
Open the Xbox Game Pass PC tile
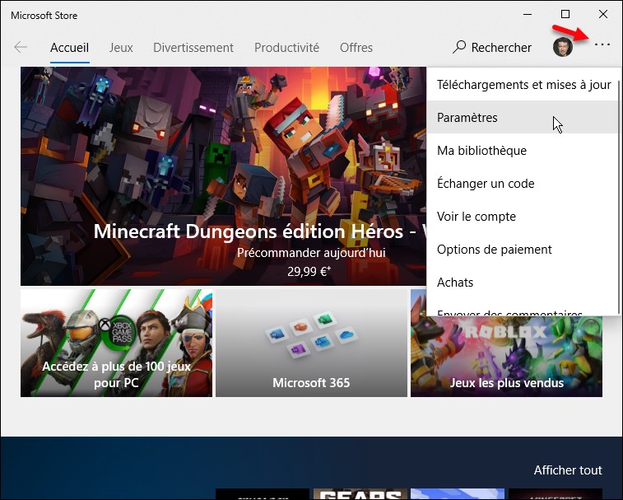[x=116, y=343]
